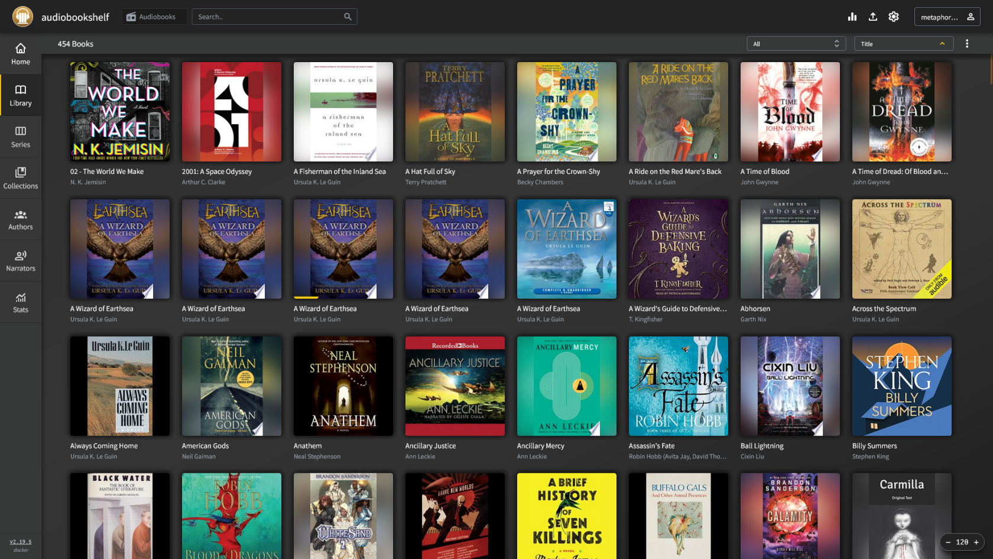This screenshot has width=993, height=559.
Task: Click author link Neil Gaiman
Action: pos(199,457)
